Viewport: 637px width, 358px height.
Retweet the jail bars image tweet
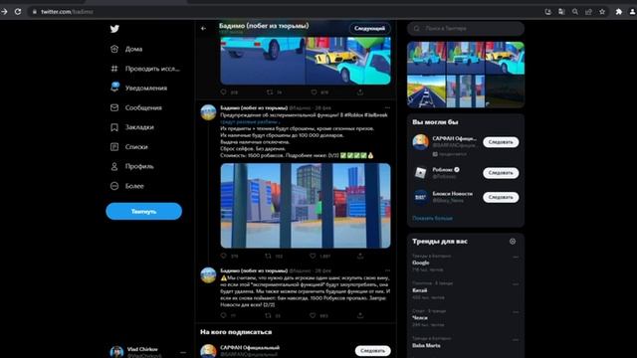point(268,256)
